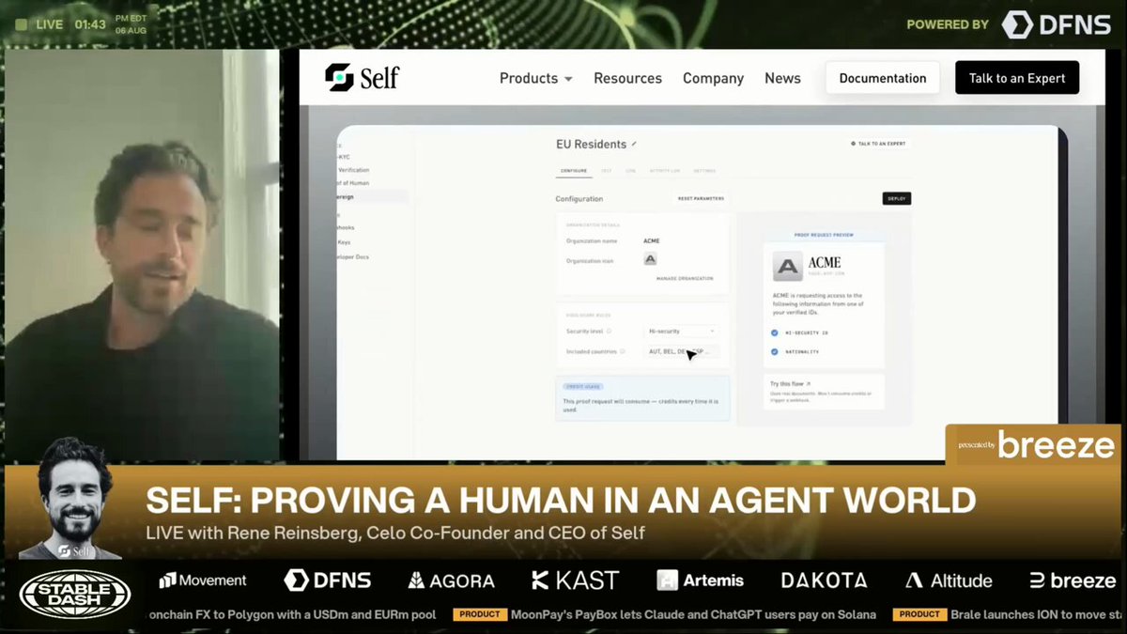Screen dimensions: 1127x634
Task: Open the Hi-security security level dropdown
Action: point(683,332)
